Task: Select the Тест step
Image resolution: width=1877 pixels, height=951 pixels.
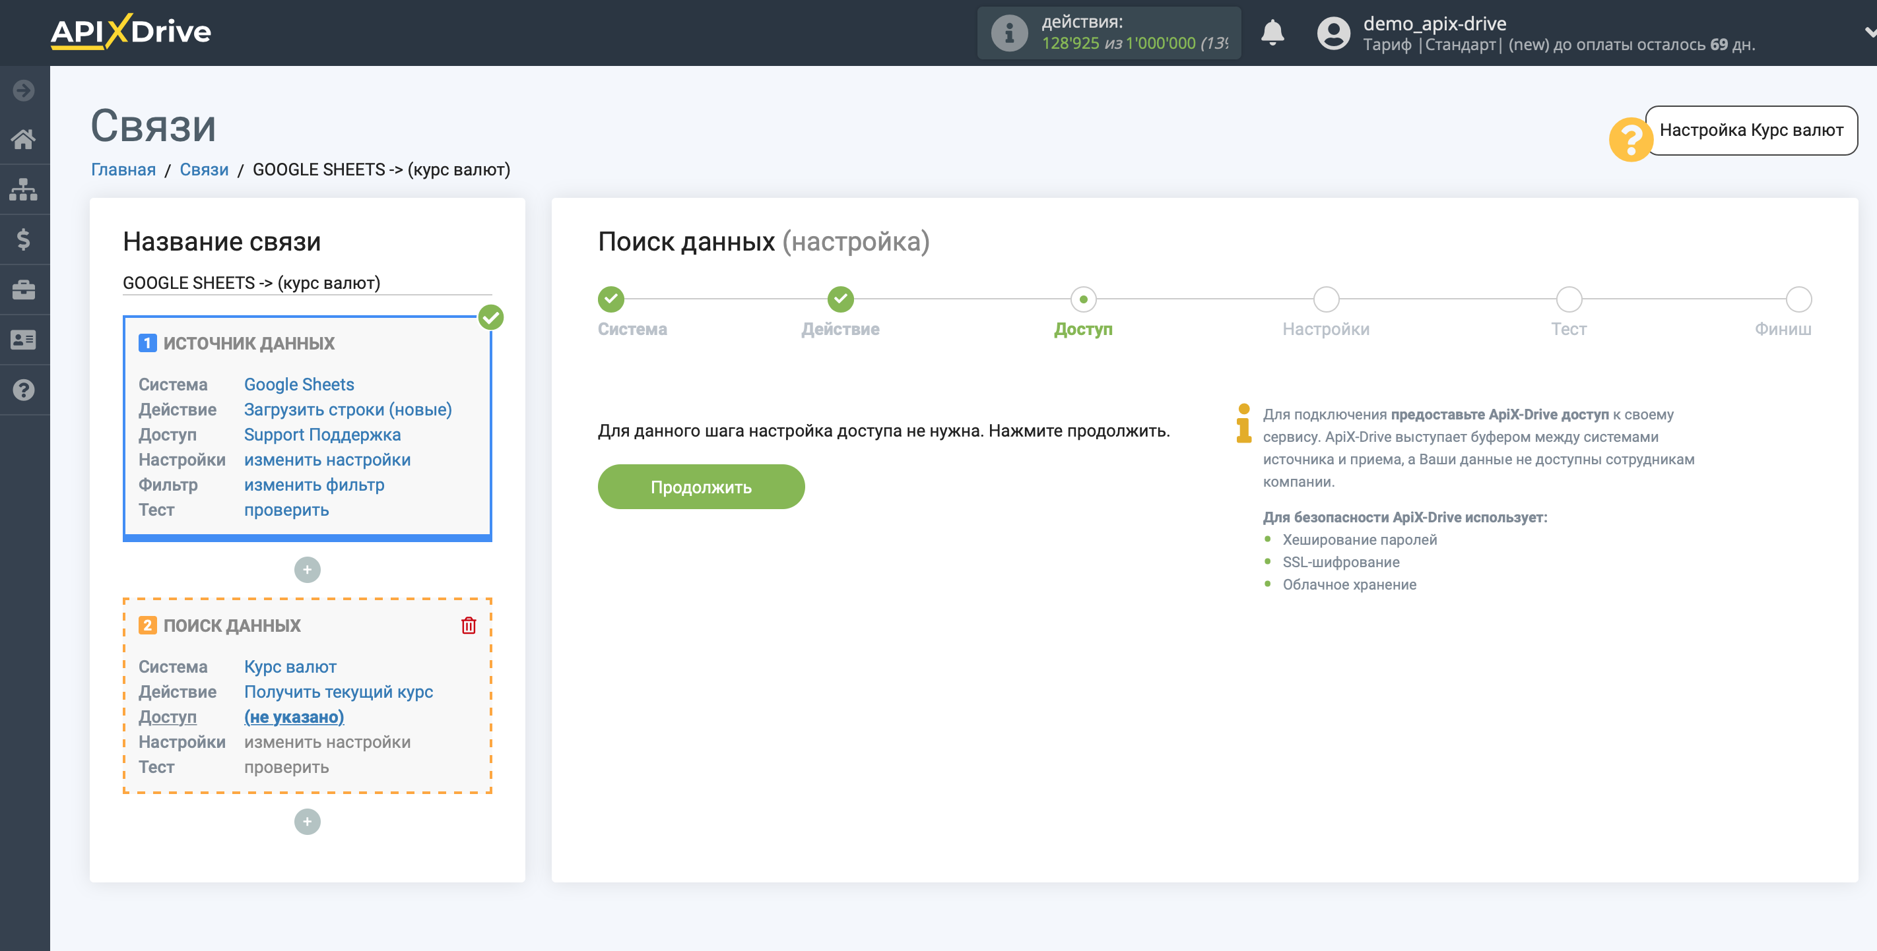Action: (x=1568, y=299)
